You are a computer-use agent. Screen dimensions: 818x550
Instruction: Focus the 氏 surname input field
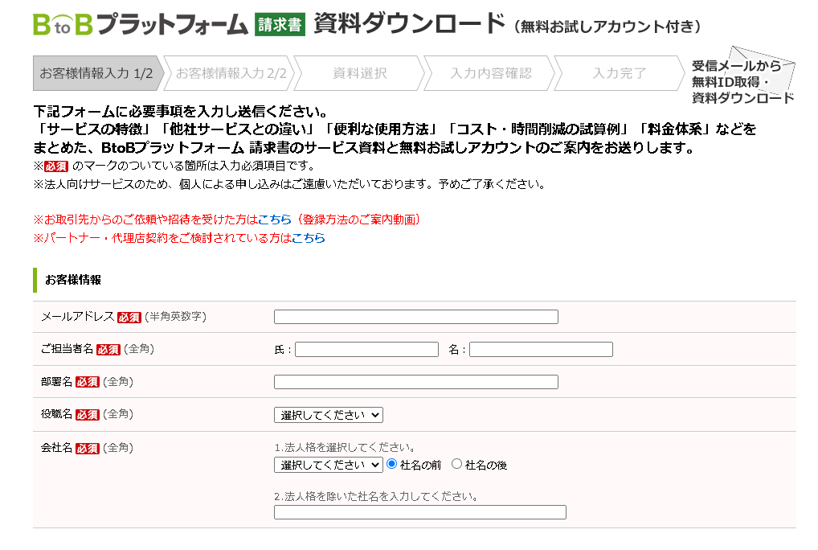[x=366, y=350]
